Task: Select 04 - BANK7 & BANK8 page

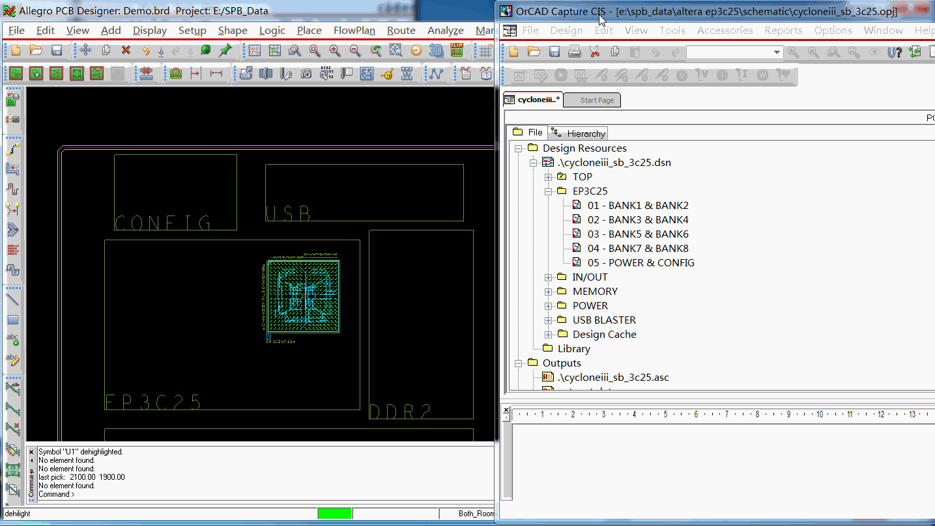Action: tap(637, 249)
